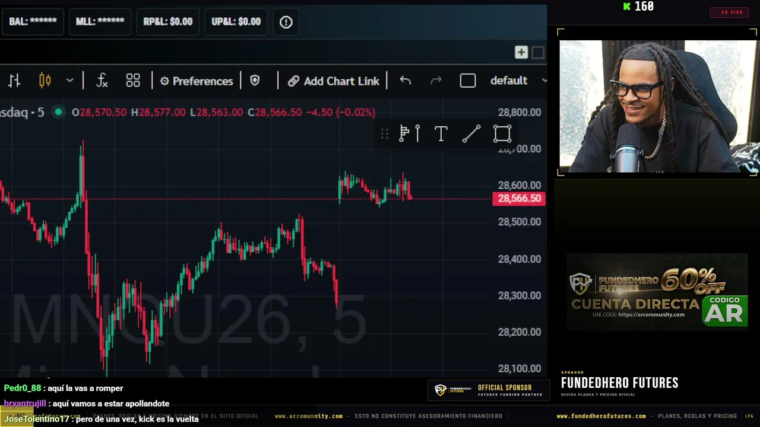Select the rectangle drawing tool

click(502, 134)
